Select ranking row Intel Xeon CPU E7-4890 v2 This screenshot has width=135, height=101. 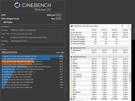pyautogui.click(x=32, y=59)
